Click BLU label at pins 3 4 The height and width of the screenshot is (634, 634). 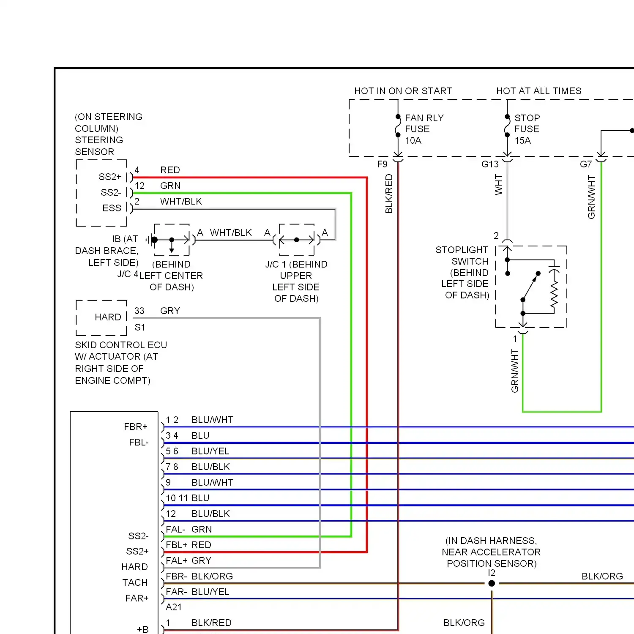coord(201,435)
